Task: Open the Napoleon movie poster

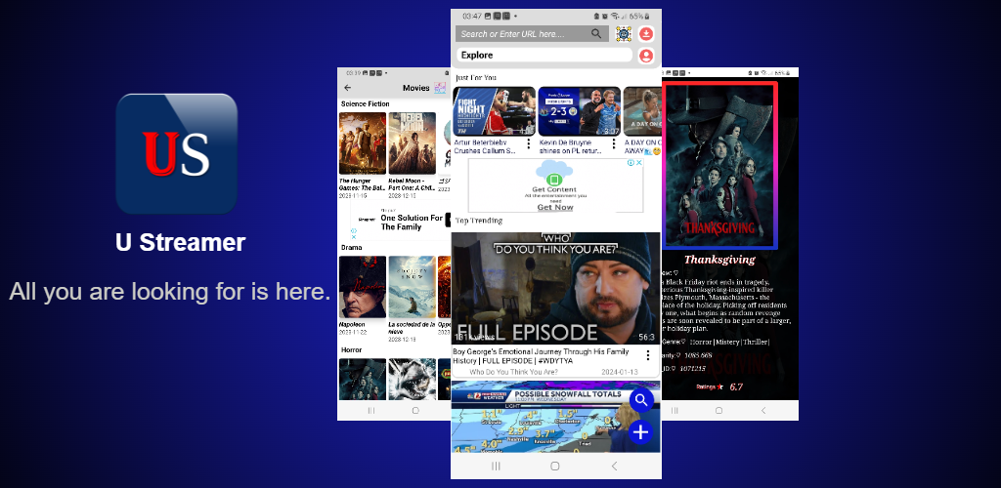Action: [x=362, y=287]
